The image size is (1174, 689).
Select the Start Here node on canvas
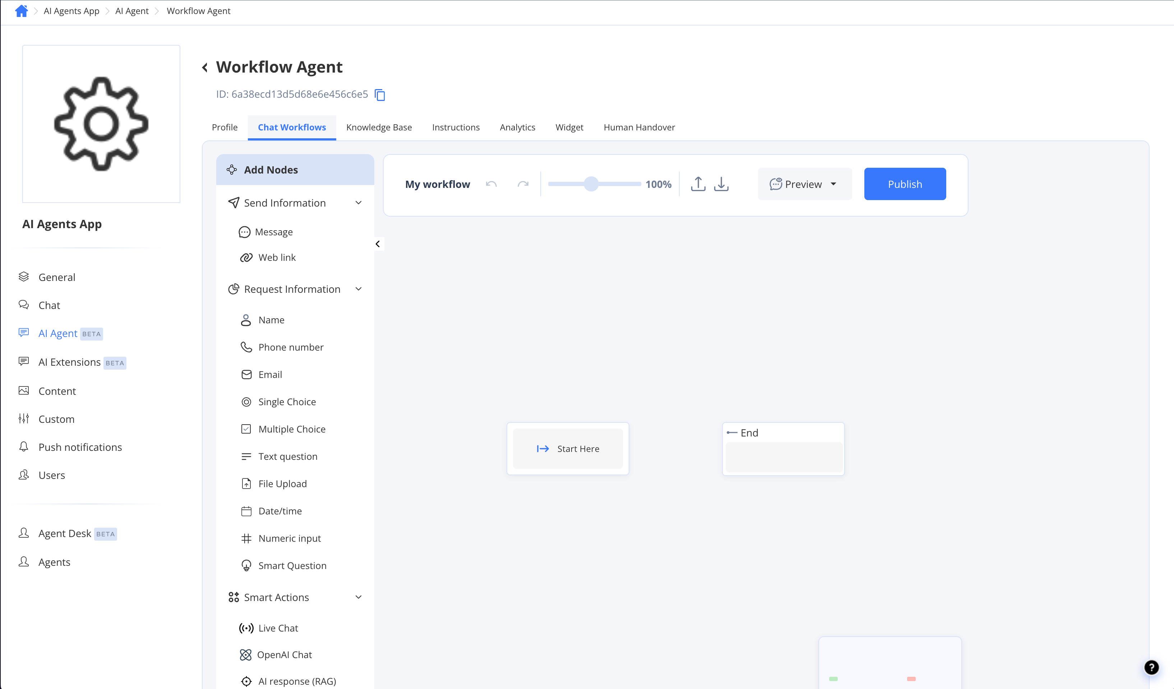click(568, 449)
